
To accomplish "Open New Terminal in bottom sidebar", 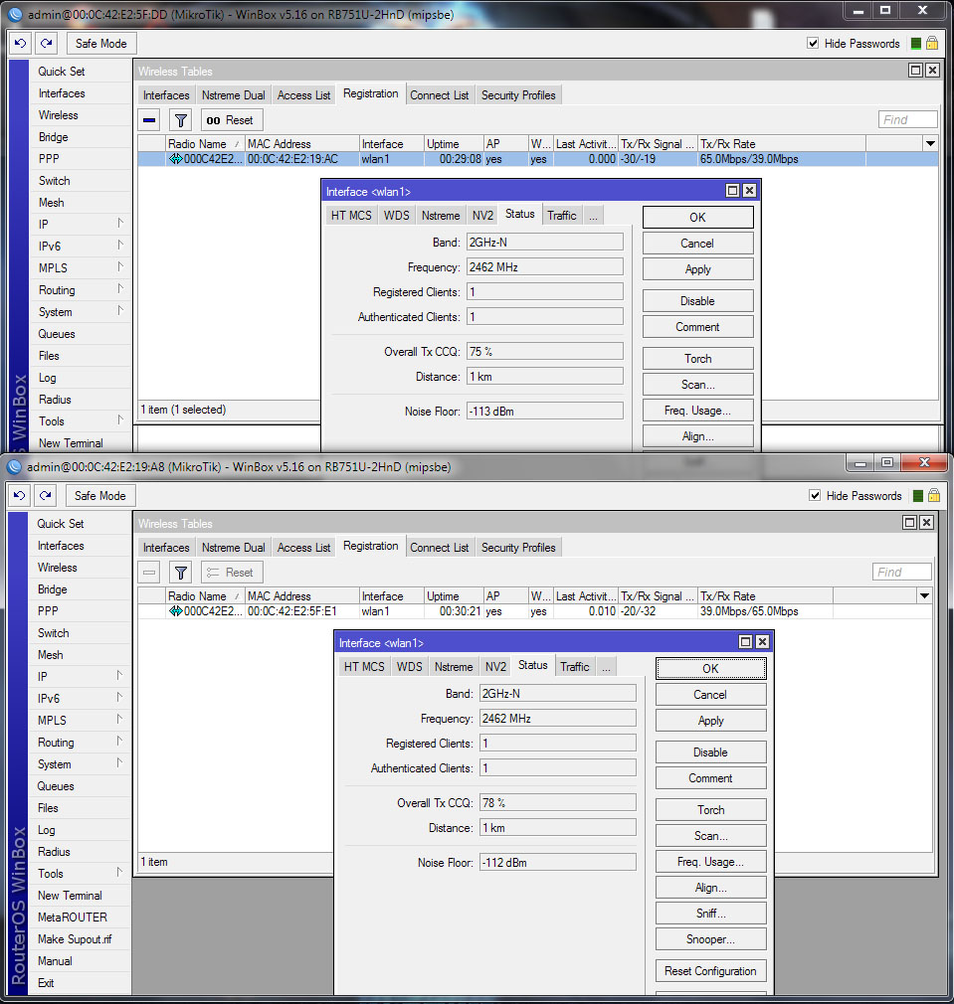I will click(70, 895).
